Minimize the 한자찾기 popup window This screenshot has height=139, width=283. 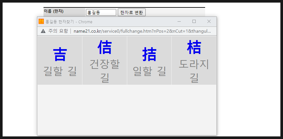tap(179, 22)
